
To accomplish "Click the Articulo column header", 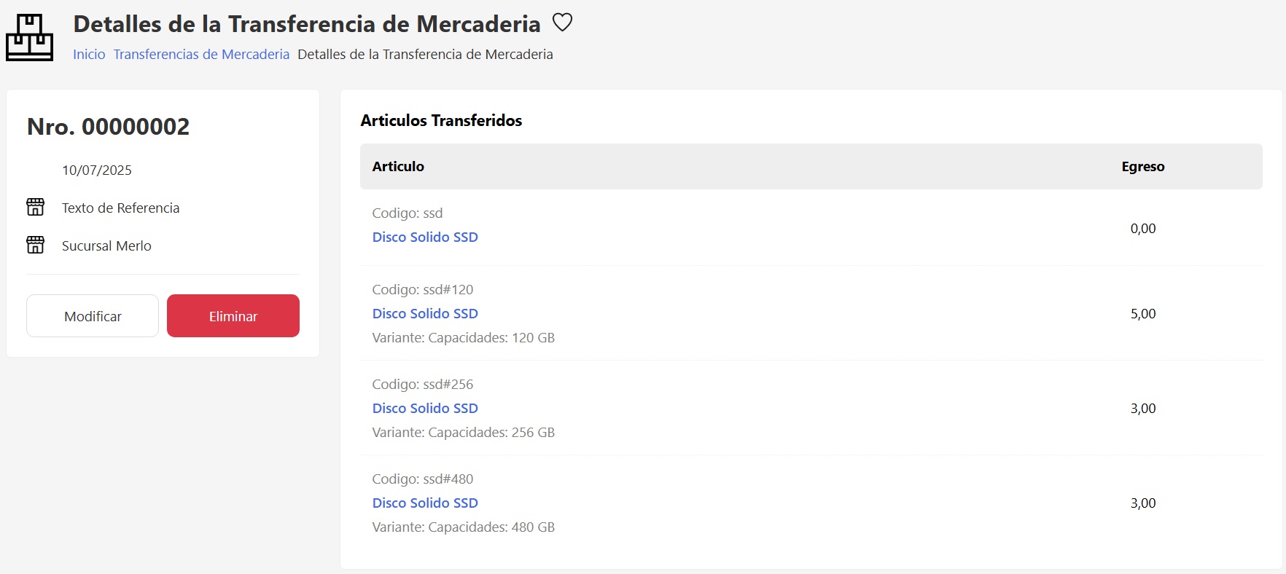I will point(398,166).
